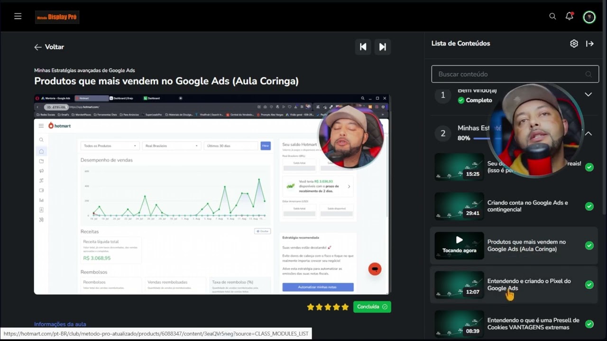Screen dimensions: 607x341
Task: Rate the lesson five stars
Action: click(345, 307)
